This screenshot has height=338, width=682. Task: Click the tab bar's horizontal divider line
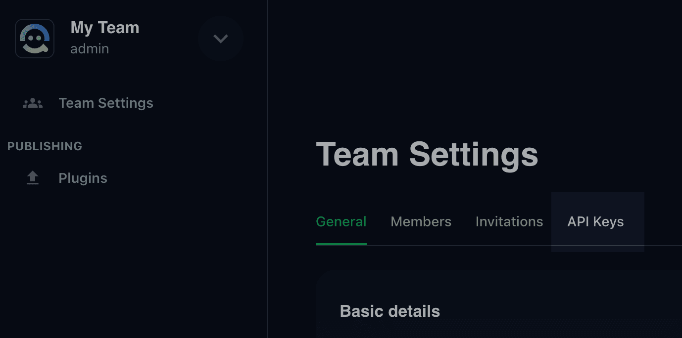495,246
